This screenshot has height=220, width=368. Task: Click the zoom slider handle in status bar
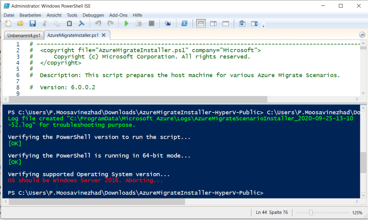[311, 212]
